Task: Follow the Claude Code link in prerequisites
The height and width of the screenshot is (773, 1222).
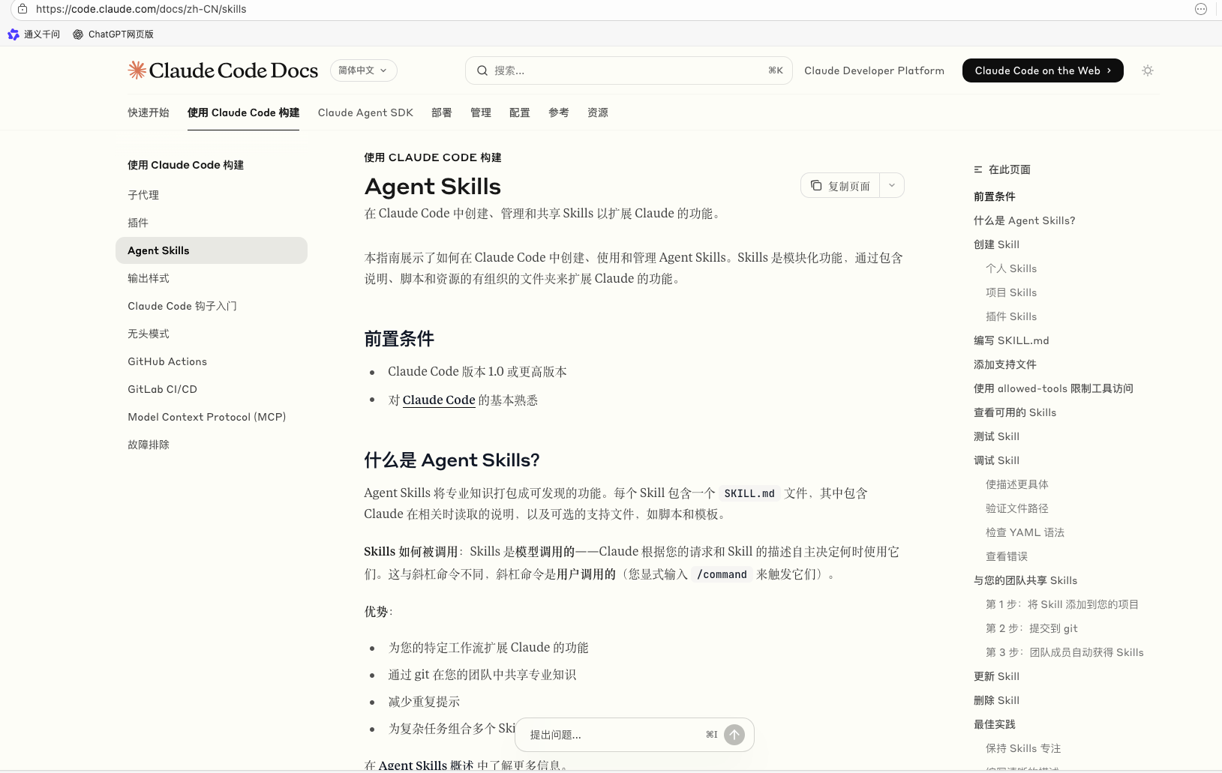Action: 439,400
